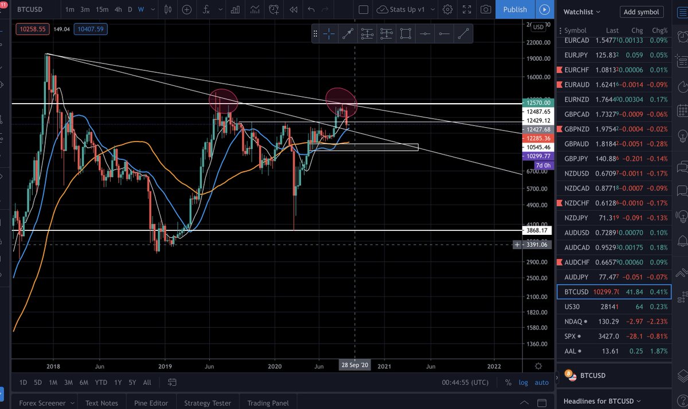Viewport: 688px width, 409px height.
Task: Start bar Replay mode
Action: click(293, 10)
